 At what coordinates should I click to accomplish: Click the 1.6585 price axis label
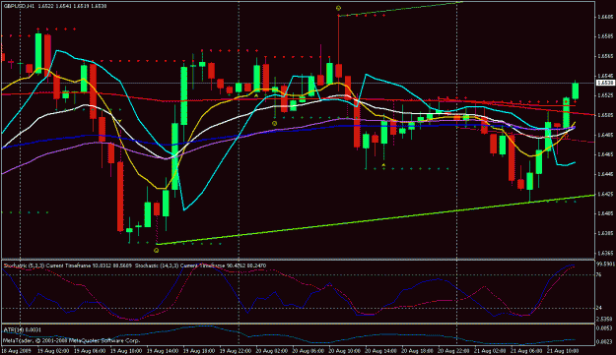(605, 36)
